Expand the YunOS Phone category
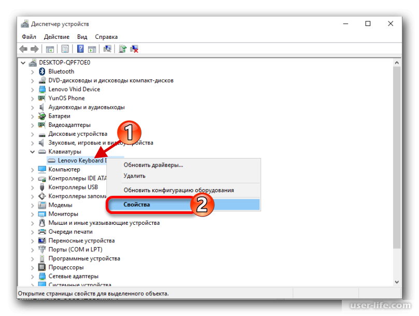The image size is (419, 316). (32, 98)
